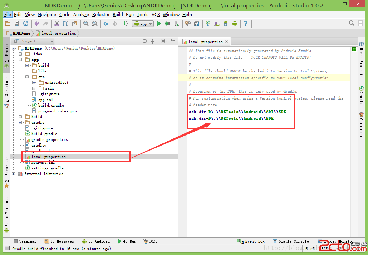Click the Debug app bug icon
Viewport: 368px width, 255px height.
click(167, 24)
